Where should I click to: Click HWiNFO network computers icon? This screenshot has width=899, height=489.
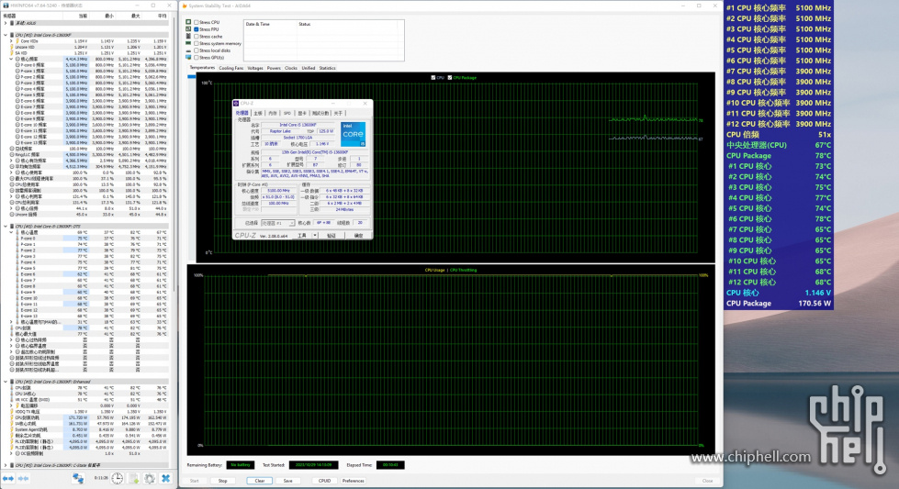(78, 478)
